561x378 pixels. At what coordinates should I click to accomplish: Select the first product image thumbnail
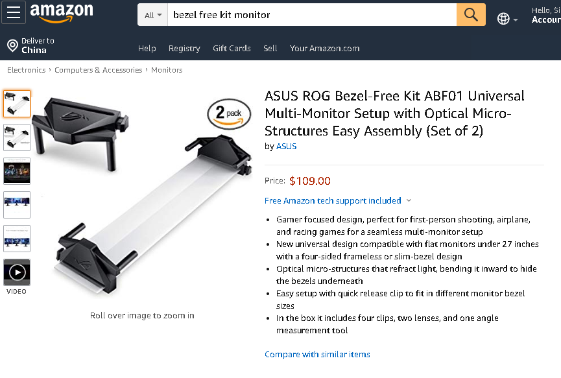tap(17, 104)
